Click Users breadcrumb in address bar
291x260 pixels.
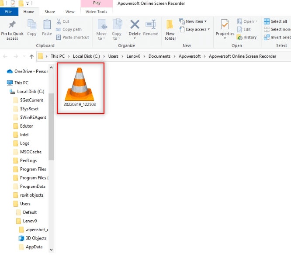point(113,56)
